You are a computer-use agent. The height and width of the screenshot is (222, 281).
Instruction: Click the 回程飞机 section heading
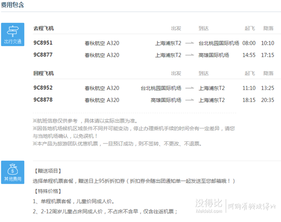click(44, 73)
